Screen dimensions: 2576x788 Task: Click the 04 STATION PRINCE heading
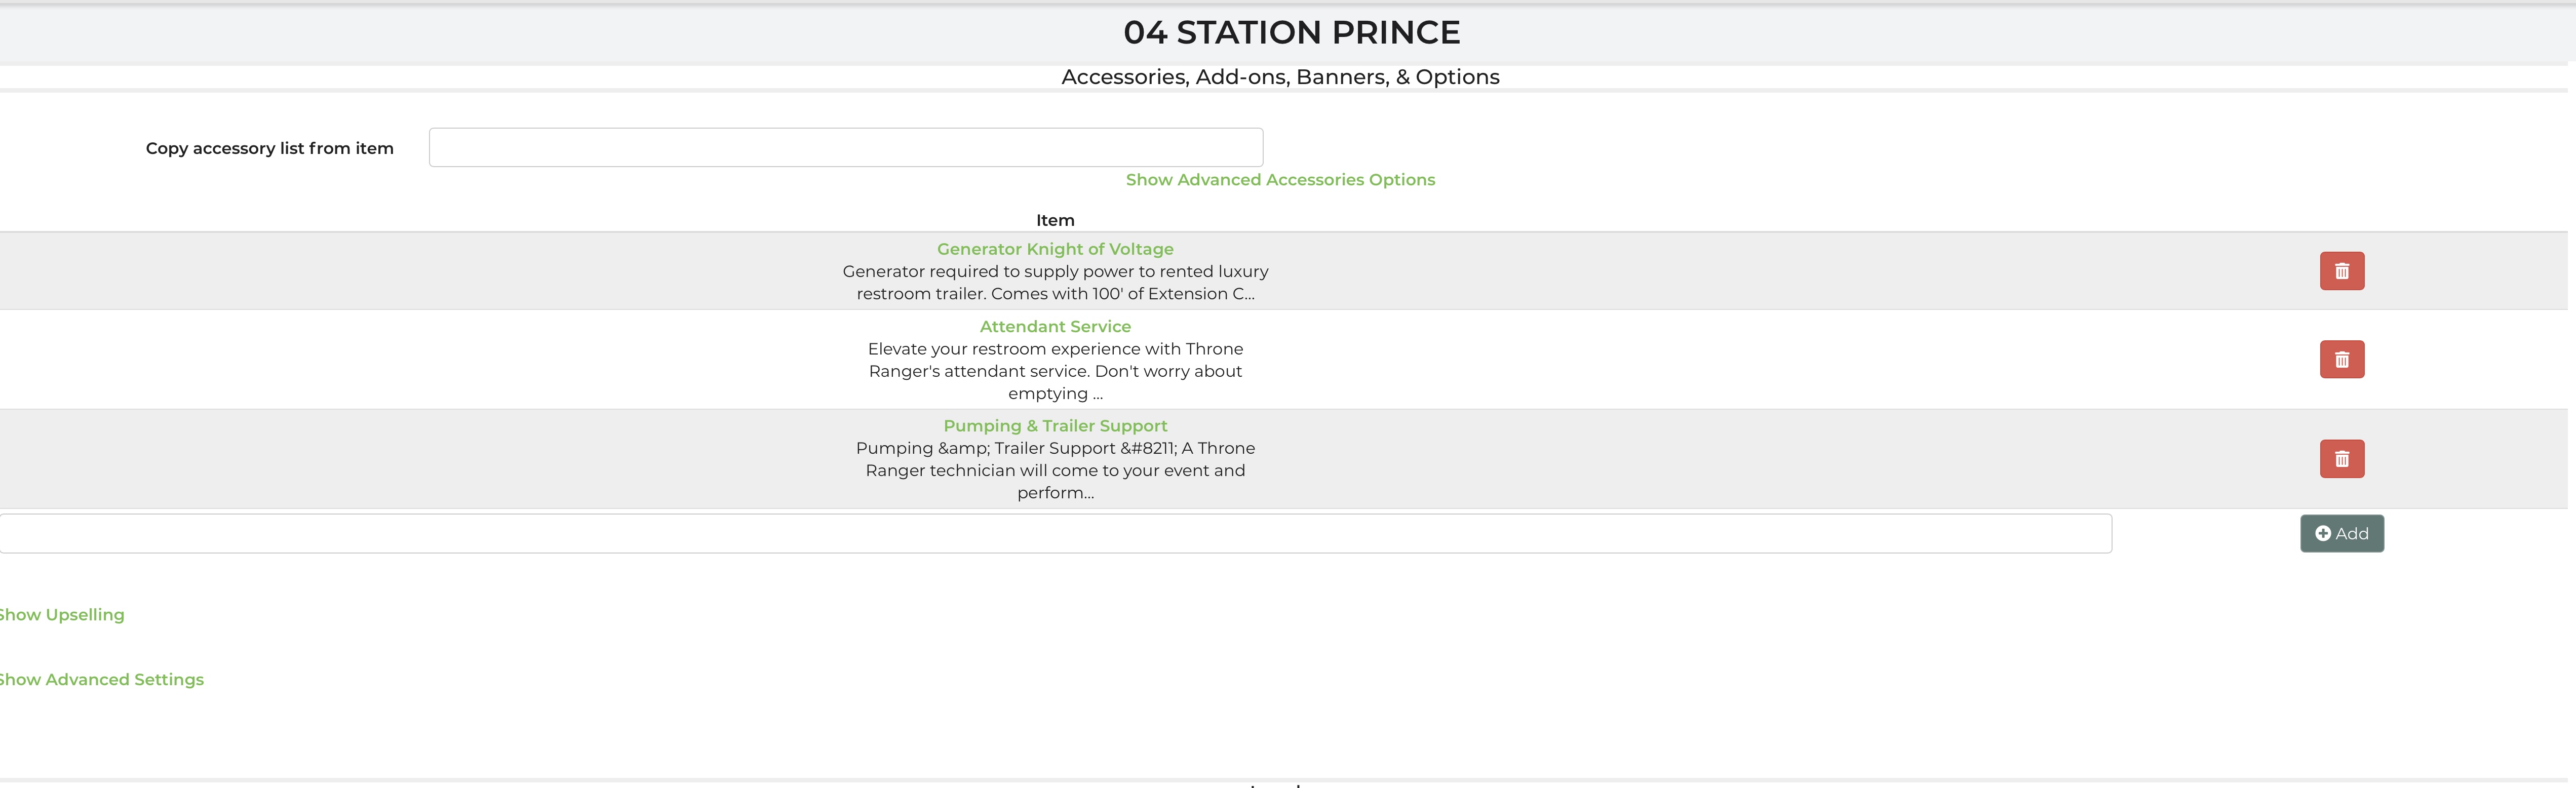click(x=1291, y=33)
